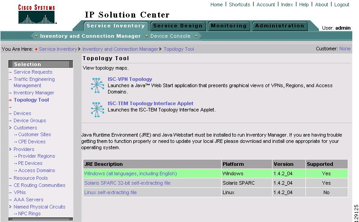Open Devices in the sidebar

pyautogui.click(x=22, y=113)
